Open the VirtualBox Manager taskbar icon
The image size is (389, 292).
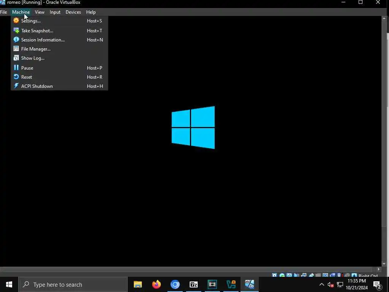231,284
